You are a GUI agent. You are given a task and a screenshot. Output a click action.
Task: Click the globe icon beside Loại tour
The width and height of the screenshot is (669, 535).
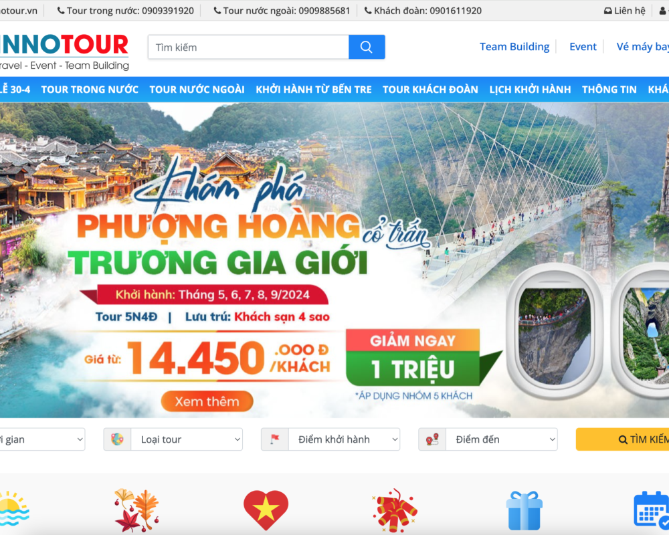click(117, 439)
